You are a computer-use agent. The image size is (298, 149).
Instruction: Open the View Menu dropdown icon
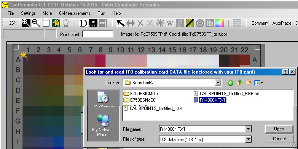pos(258,83)
